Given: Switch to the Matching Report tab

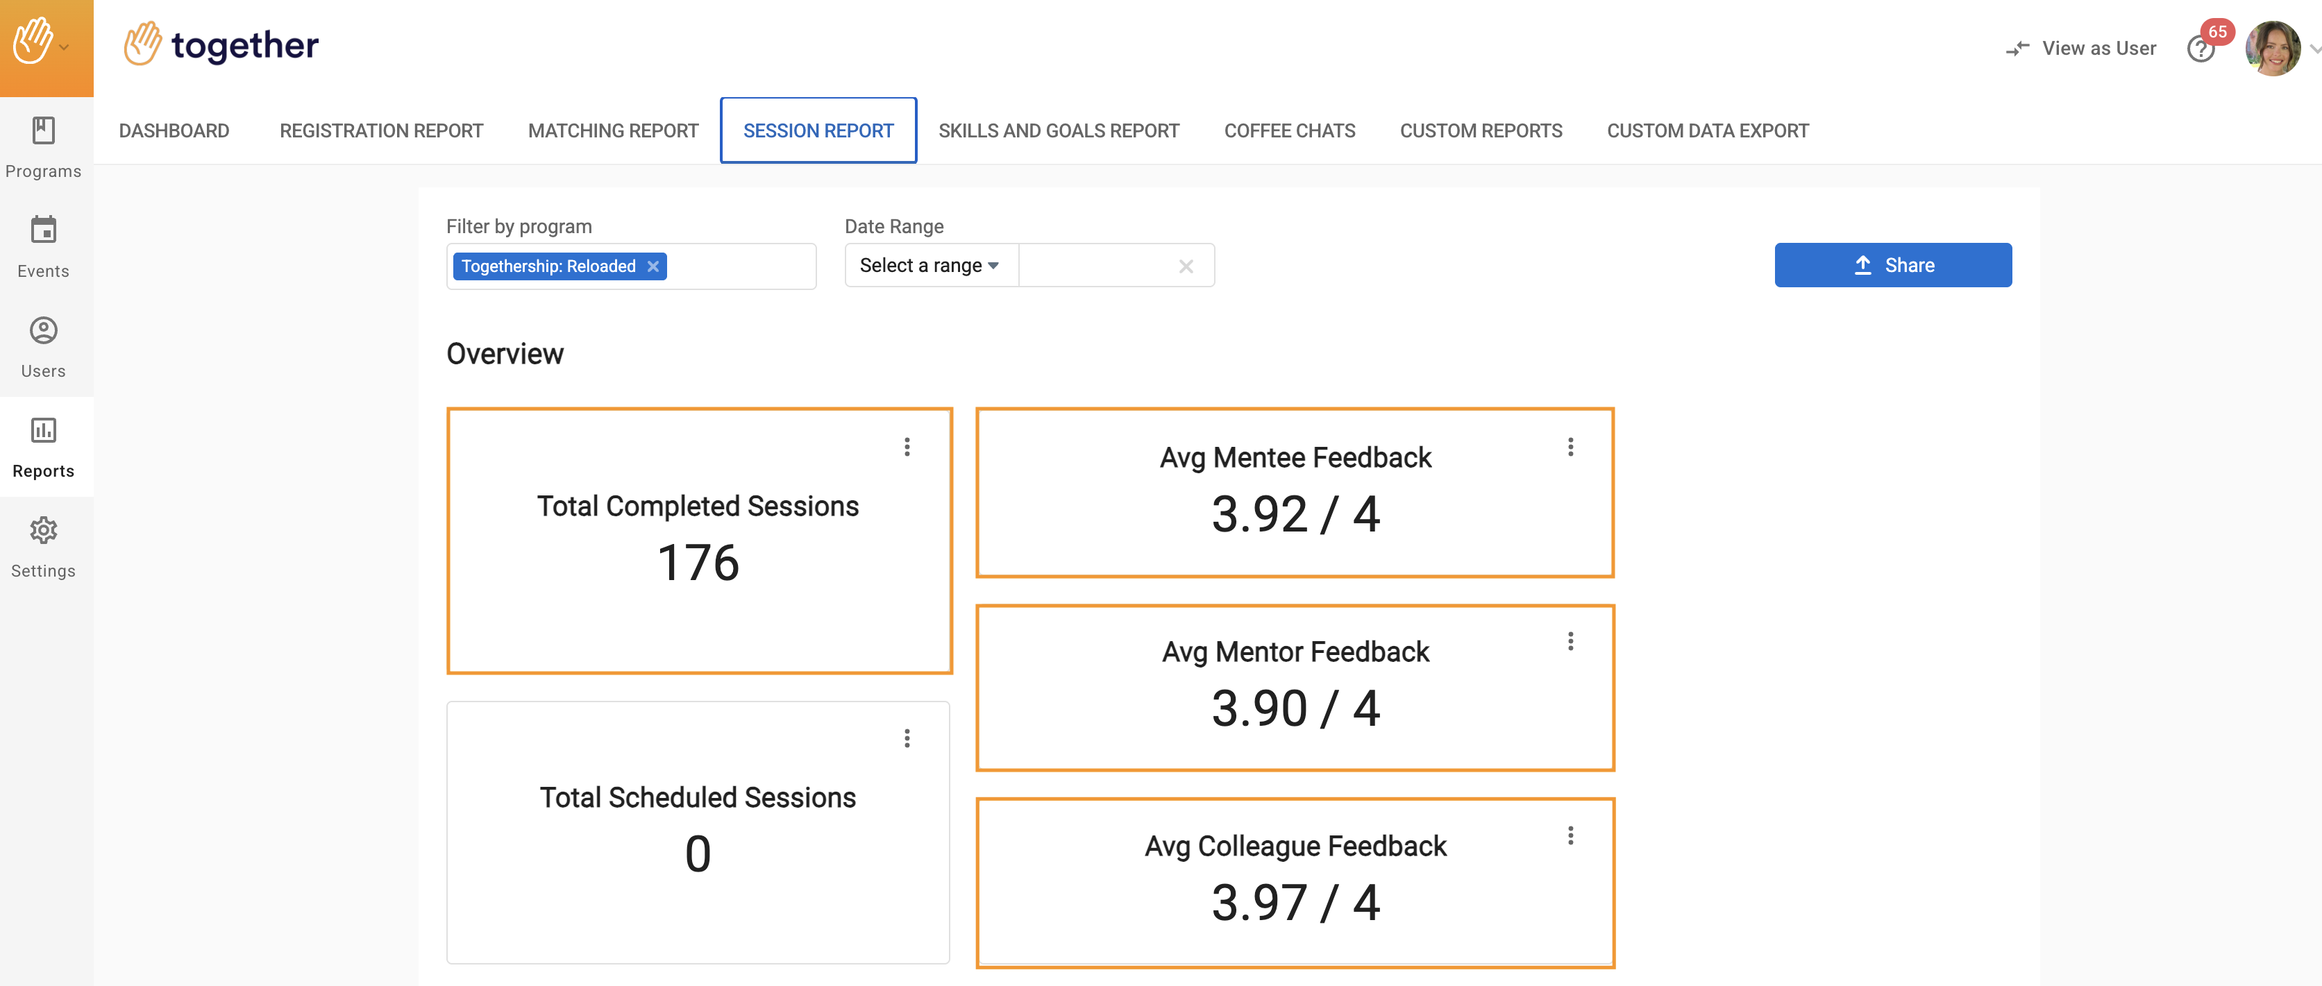Looking at the screenshot, I should 613,132.
